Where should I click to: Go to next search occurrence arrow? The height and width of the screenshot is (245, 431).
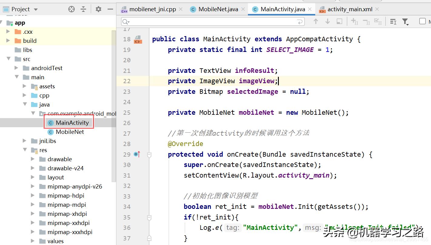click(328, 21)
